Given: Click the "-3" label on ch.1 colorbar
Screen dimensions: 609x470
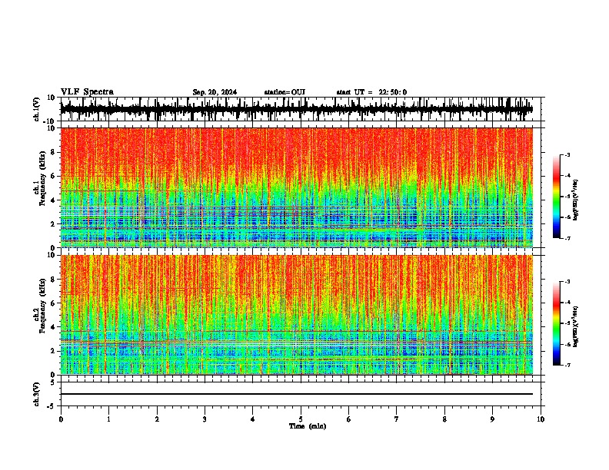Looking at the screenshot, I should point(567,154).
